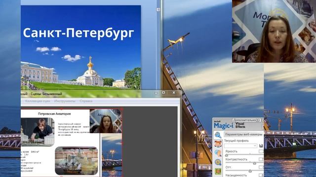
Task: Click the Петровская Акватория slide heading
Action: (54, 114)
